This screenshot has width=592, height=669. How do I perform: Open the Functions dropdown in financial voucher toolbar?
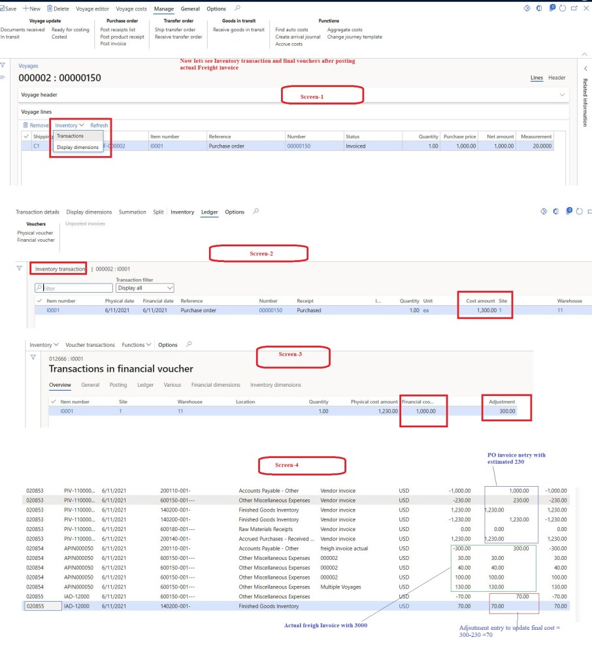pos(137,345)
